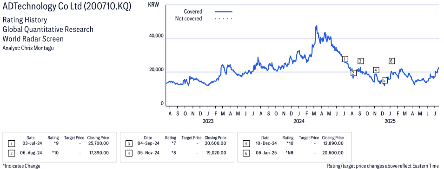Click the *Indicates Change footnote
444x169 pixels.
point(21,166)
